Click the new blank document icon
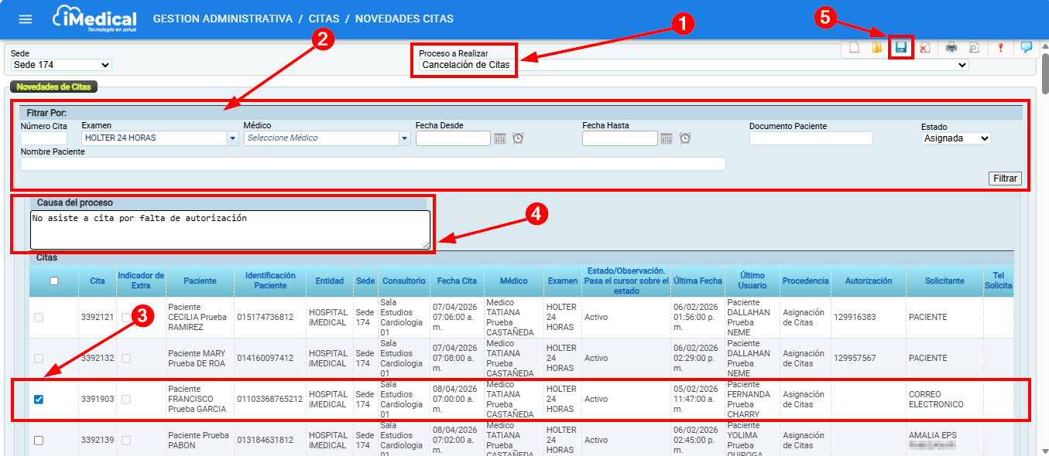Viewport: 1049px width, 456px height. coord(854,48)
